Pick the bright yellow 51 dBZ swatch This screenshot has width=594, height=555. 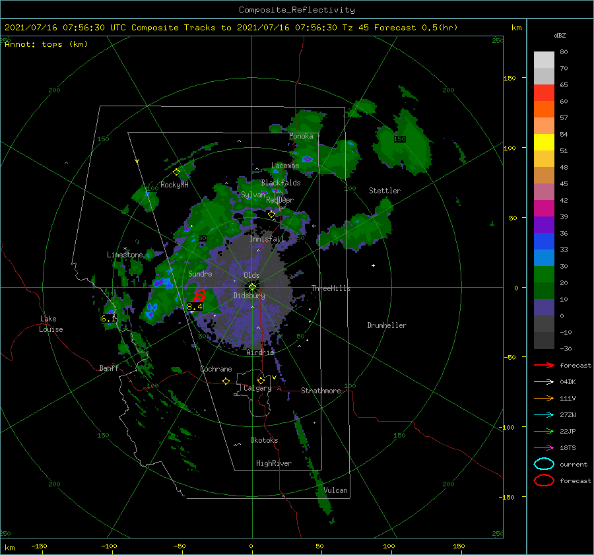pos(544,142)
